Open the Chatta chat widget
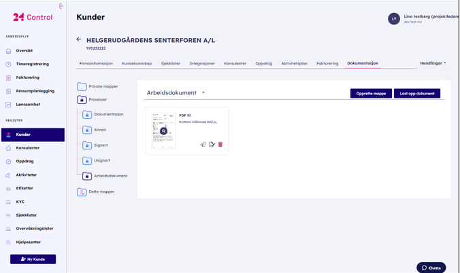 coord(431,268)
